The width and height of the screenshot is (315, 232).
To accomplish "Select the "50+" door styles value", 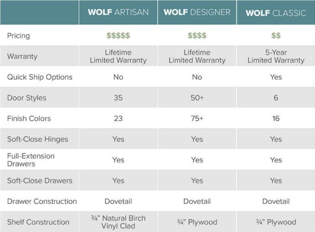I will 197,98.
